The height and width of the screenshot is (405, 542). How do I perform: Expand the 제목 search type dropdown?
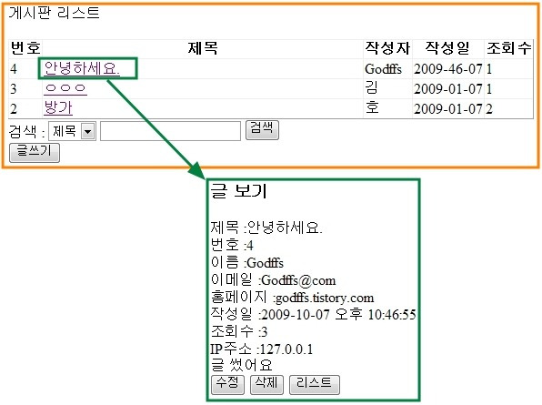click(72, 131)
